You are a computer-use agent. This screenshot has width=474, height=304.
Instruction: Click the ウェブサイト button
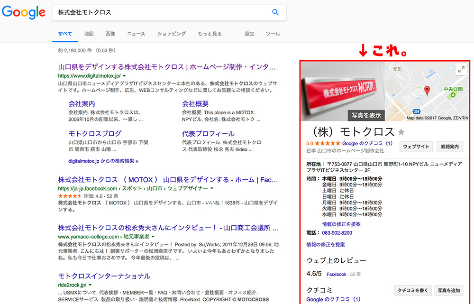click(416, 147)
